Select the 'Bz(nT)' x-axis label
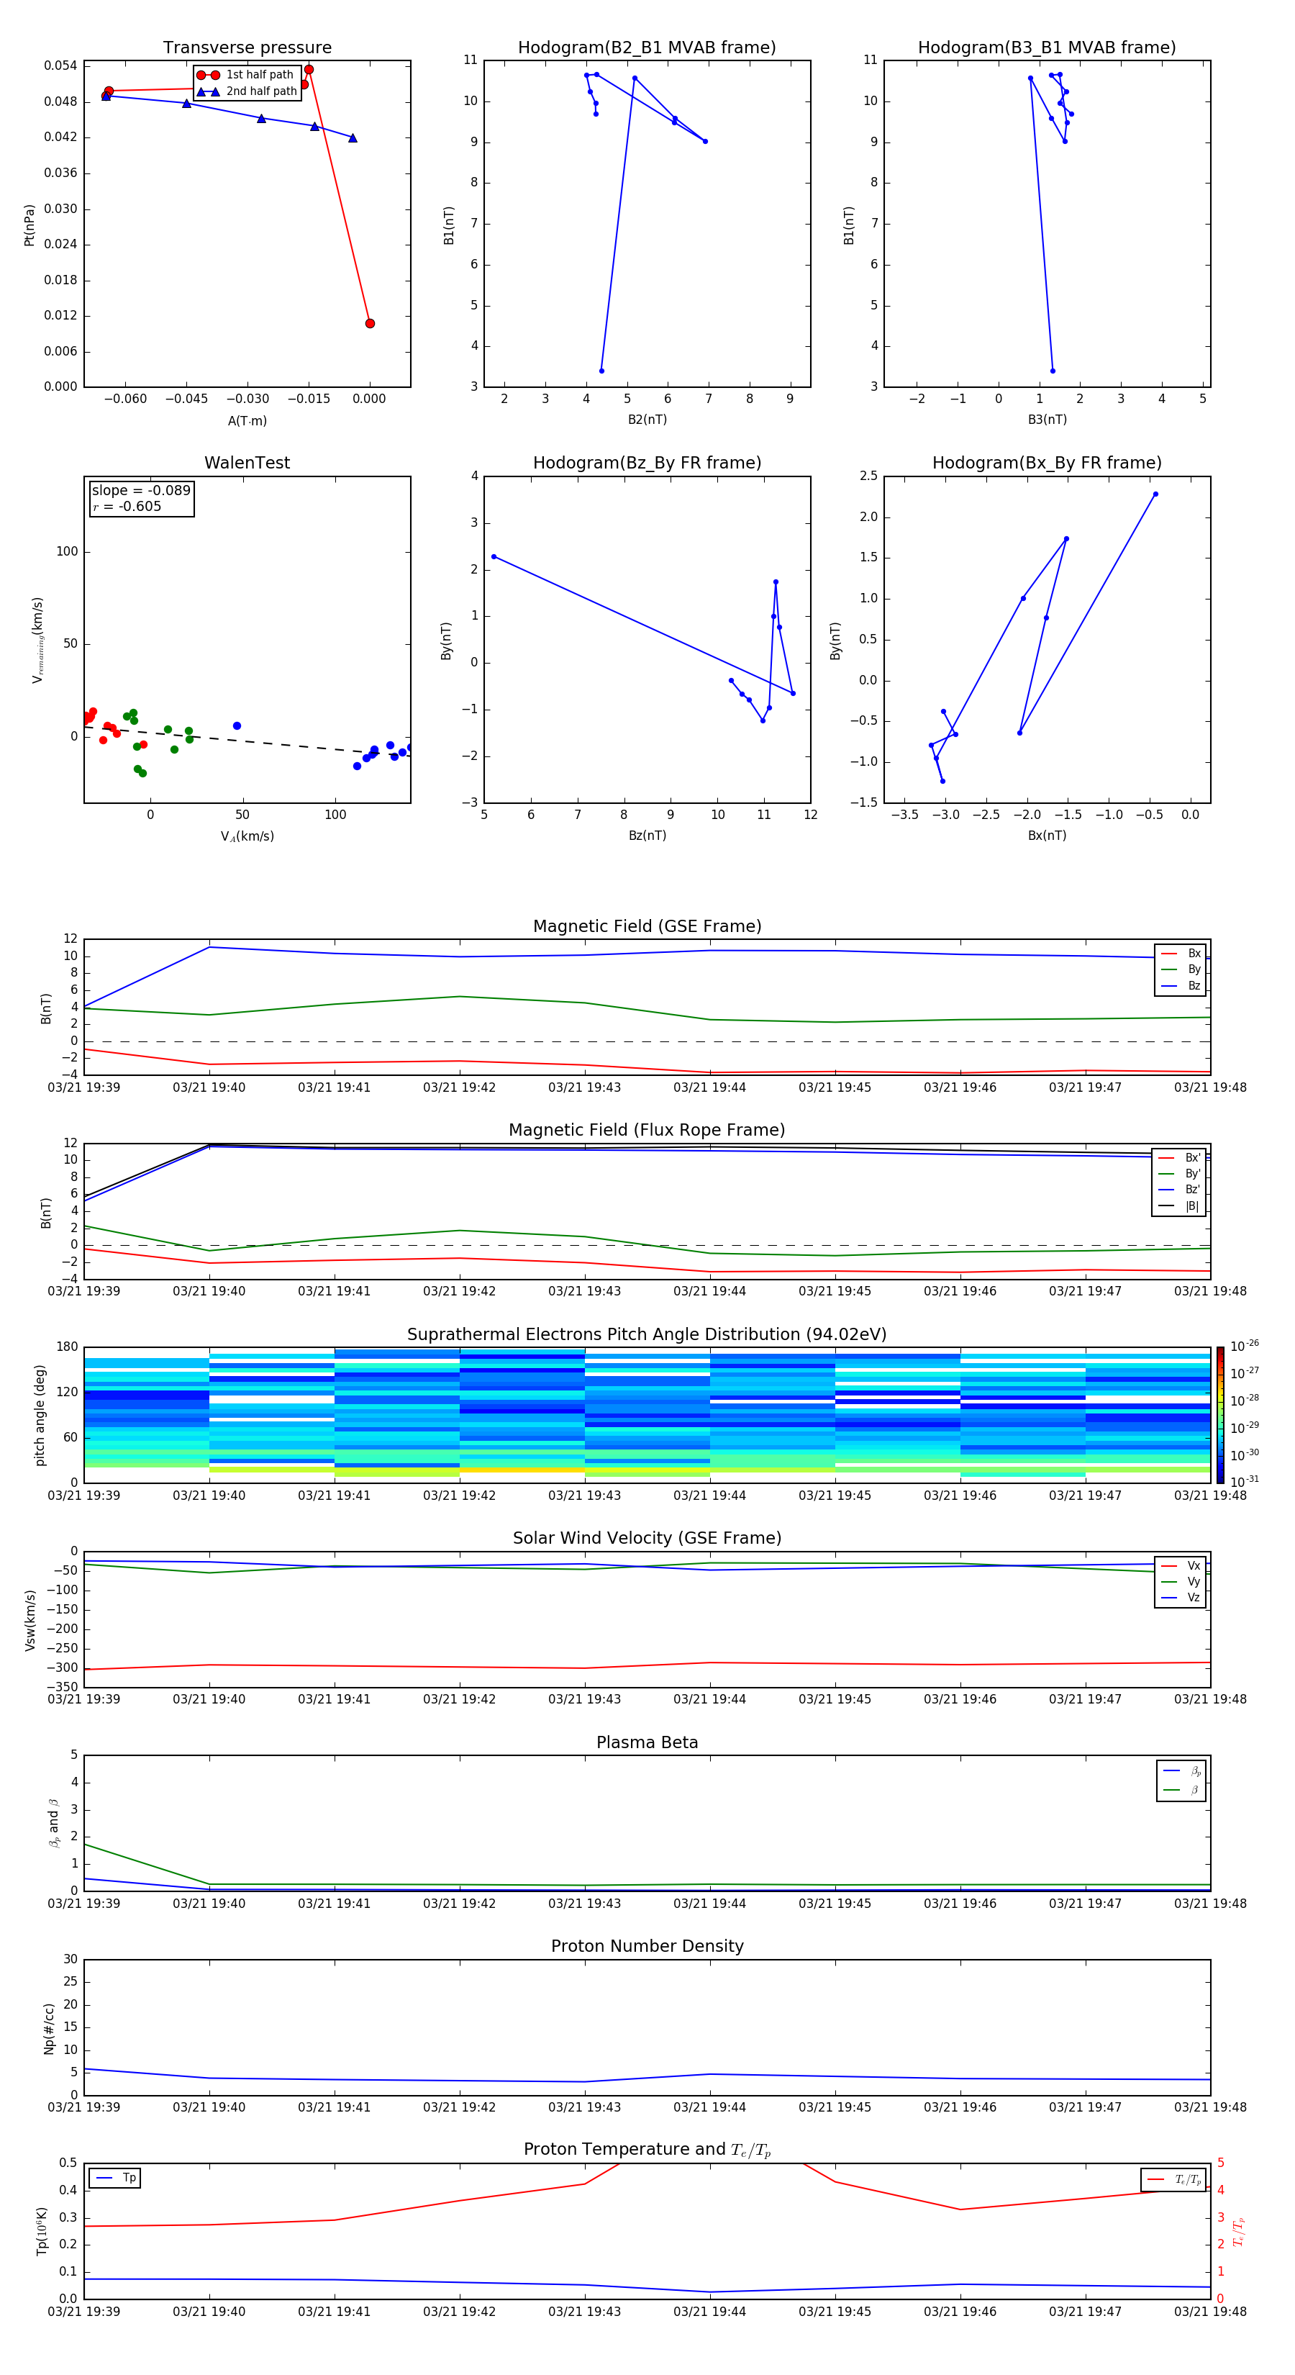 tap(647, 836)
